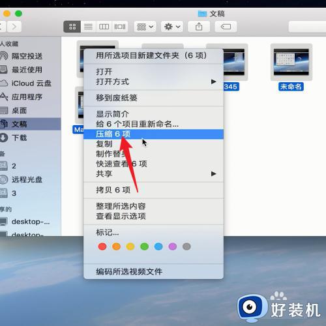Switch to column view in toolbar
The image size is (326, 326).
pyautogui.click(x=104, y=27)
